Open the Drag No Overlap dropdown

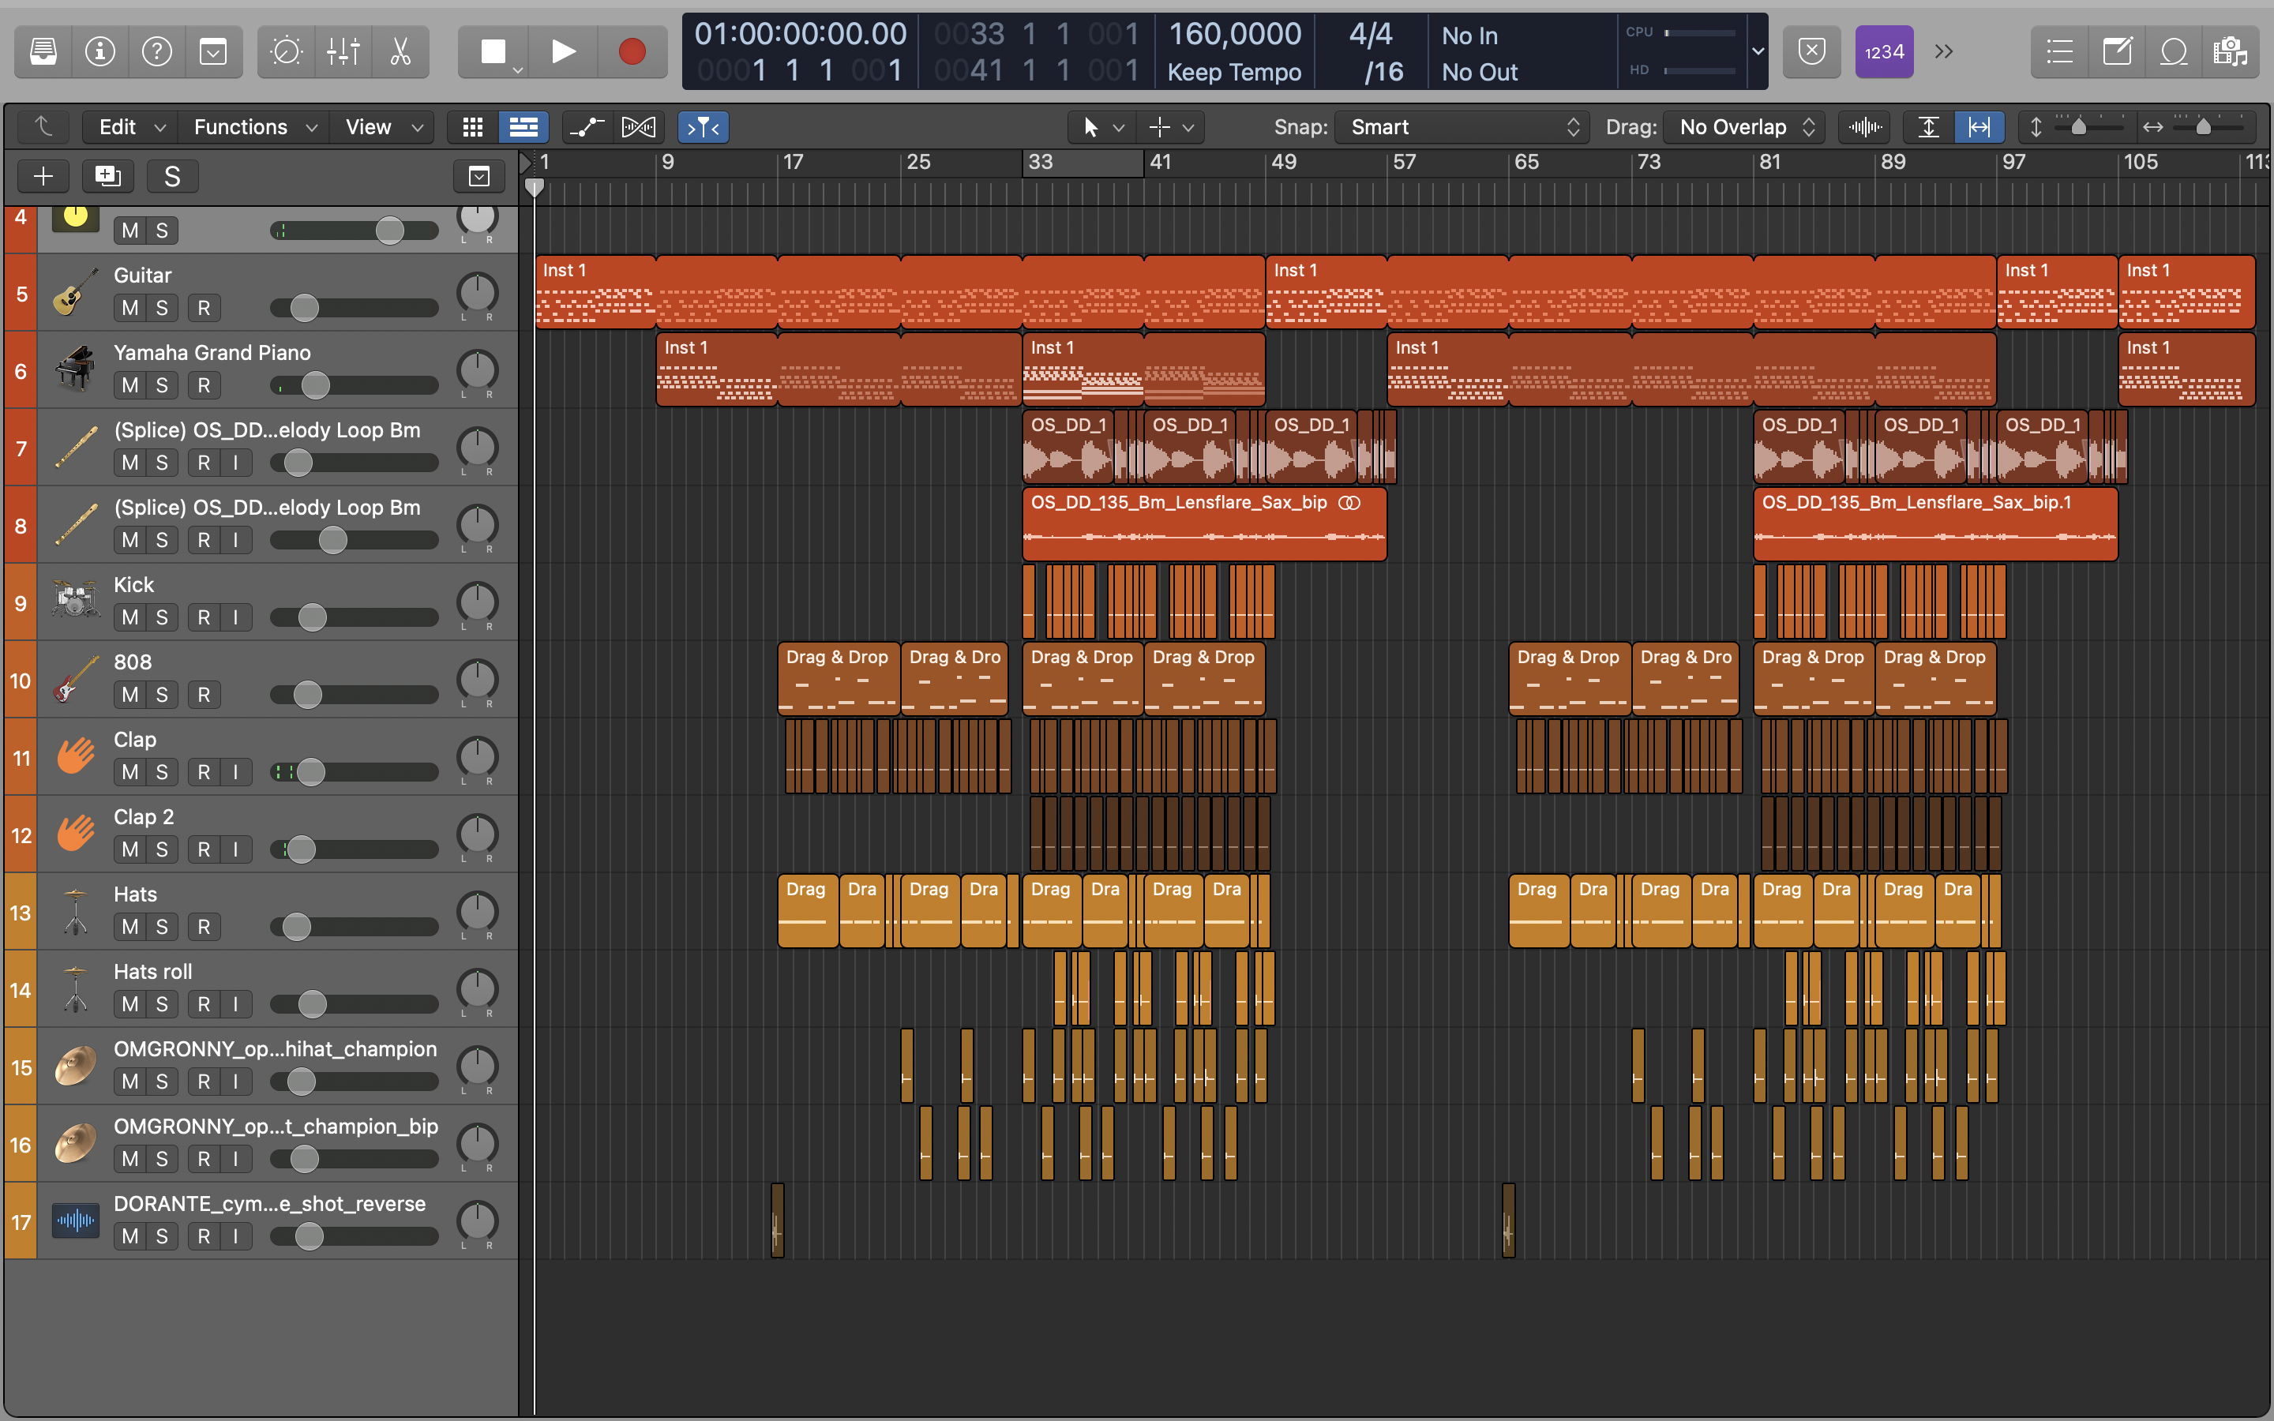coord(1745,127)
